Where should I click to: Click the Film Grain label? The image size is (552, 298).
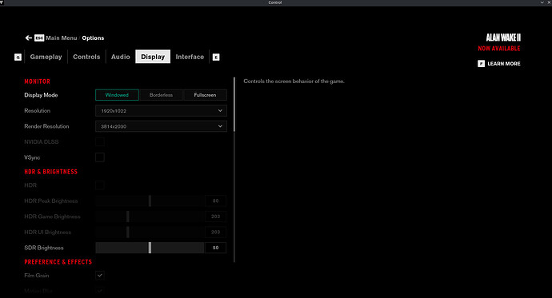37,276
